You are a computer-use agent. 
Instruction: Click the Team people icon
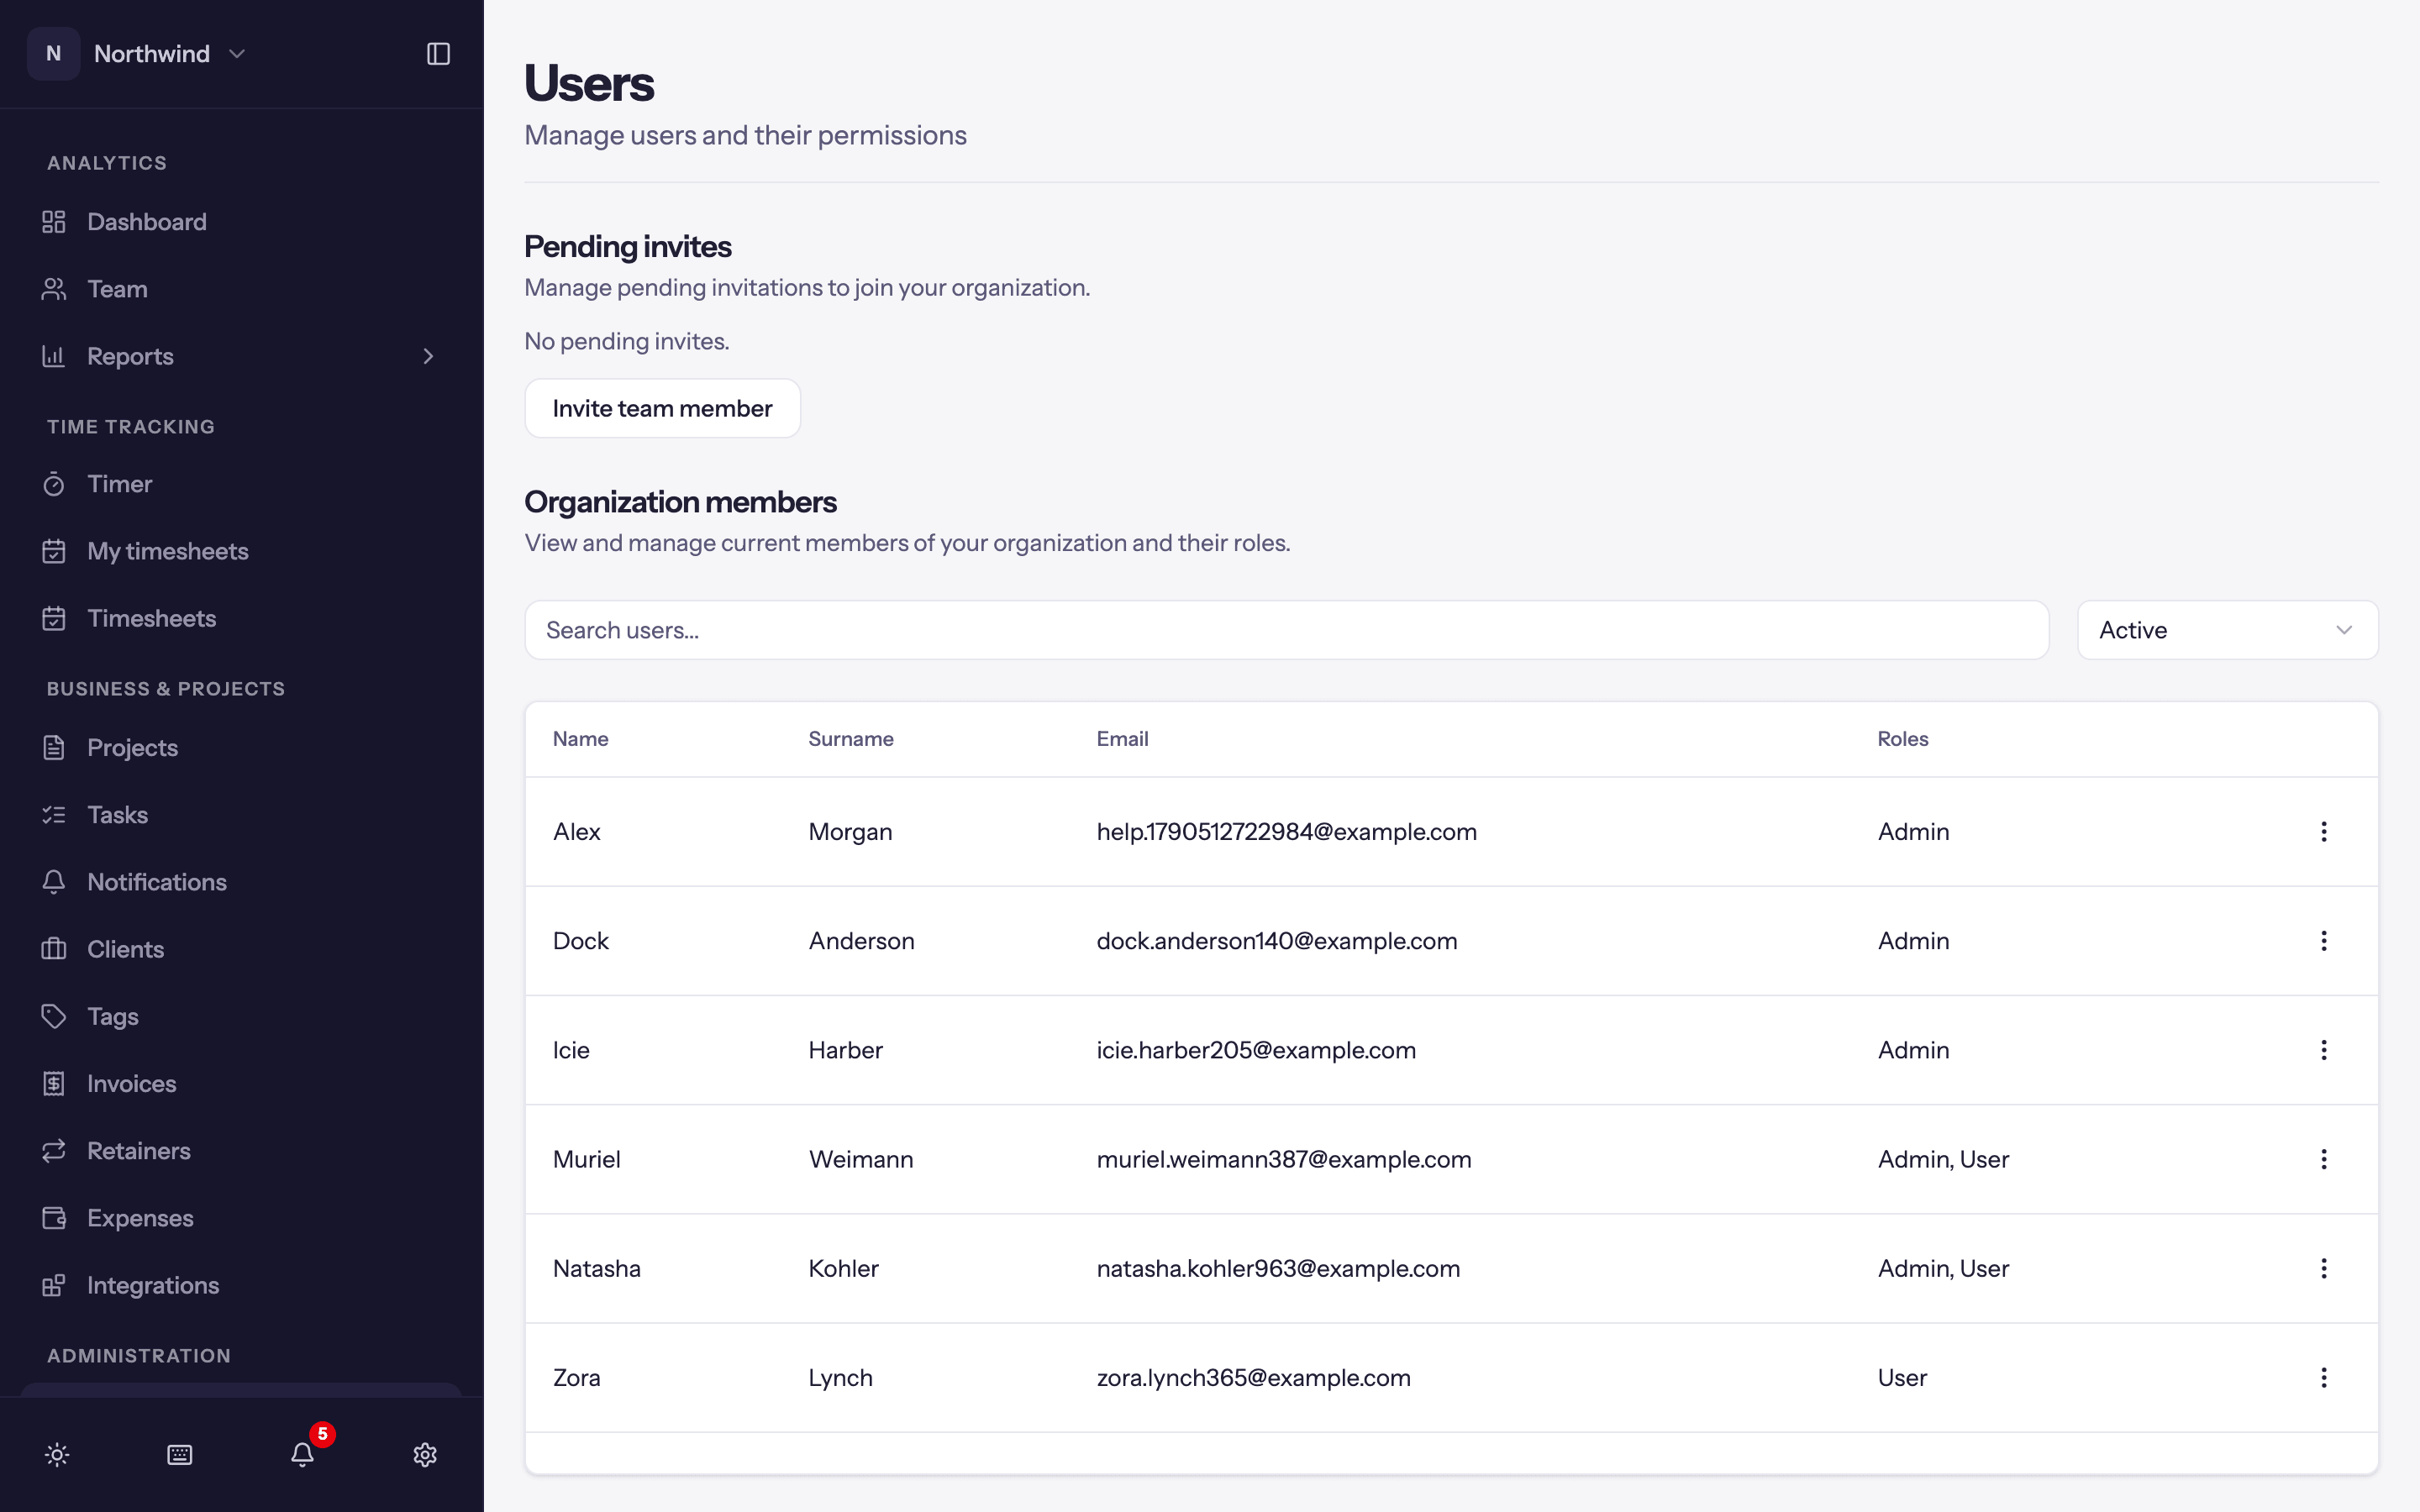pos(54,289)
